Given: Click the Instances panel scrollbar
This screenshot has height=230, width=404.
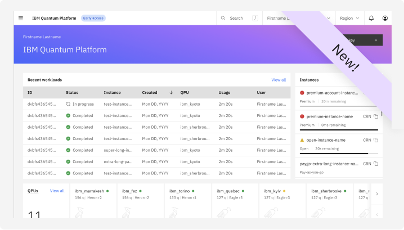Looking at the screenshot, I should click(x=381, y=114).
